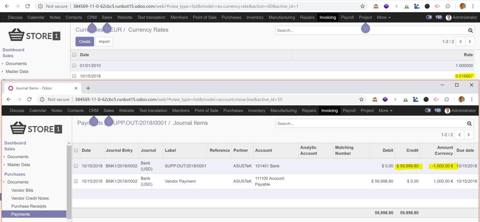
Task: Select the checkbox for the 01/01/2010 currency rate row
Action: click(74, 65)
